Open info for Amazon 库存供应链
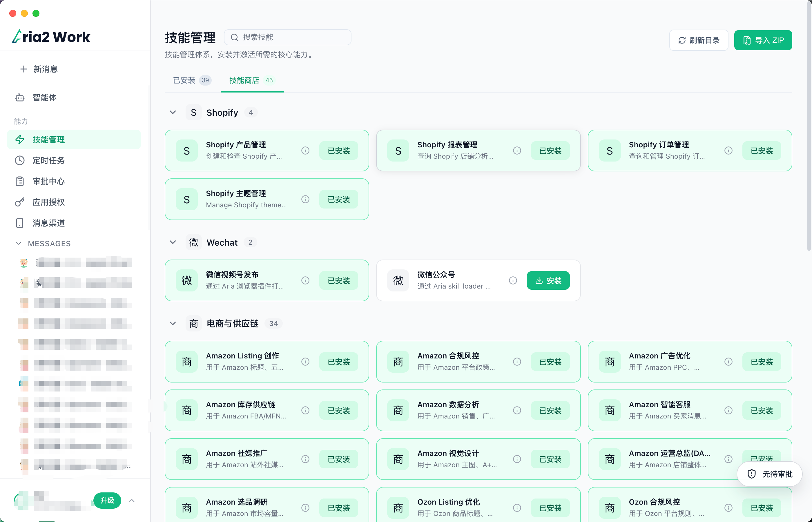This screenshot has width=812, height=522. (x=305, y=410)
